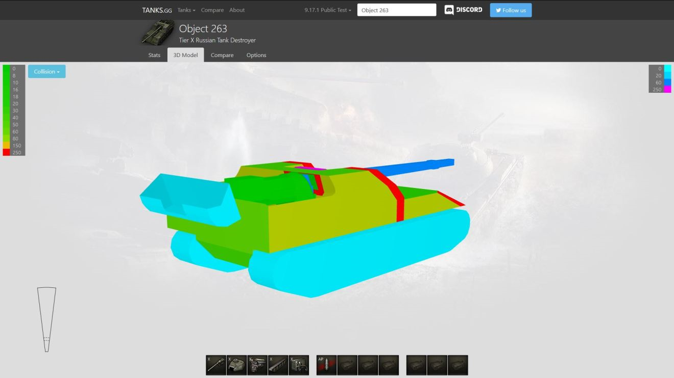The image size is (674, 378).
Task: Open the 9.17.1 Public Test version dropdown
Action: point(328,10)
